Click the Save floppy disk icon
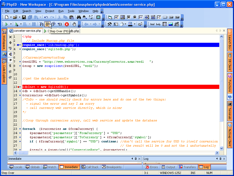234x176 pixels. [24, 17]
